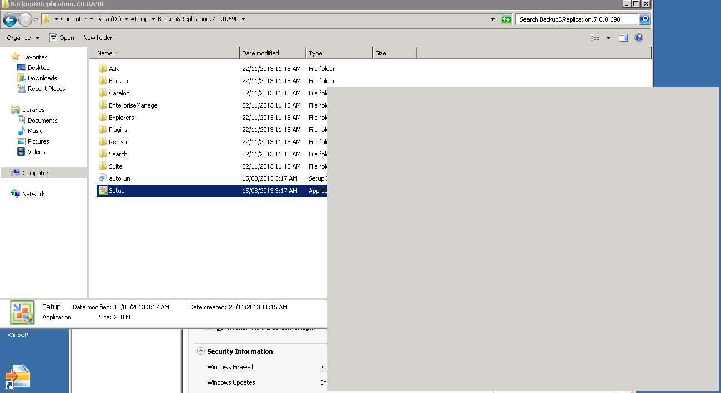This screenshot has width=721, height=393.
Task: Click the Open toolbar button
Action: click(x=62, y=38)
